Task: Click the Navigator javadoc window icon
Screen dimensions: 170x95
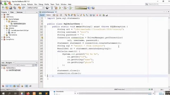Action: point(36,65)
